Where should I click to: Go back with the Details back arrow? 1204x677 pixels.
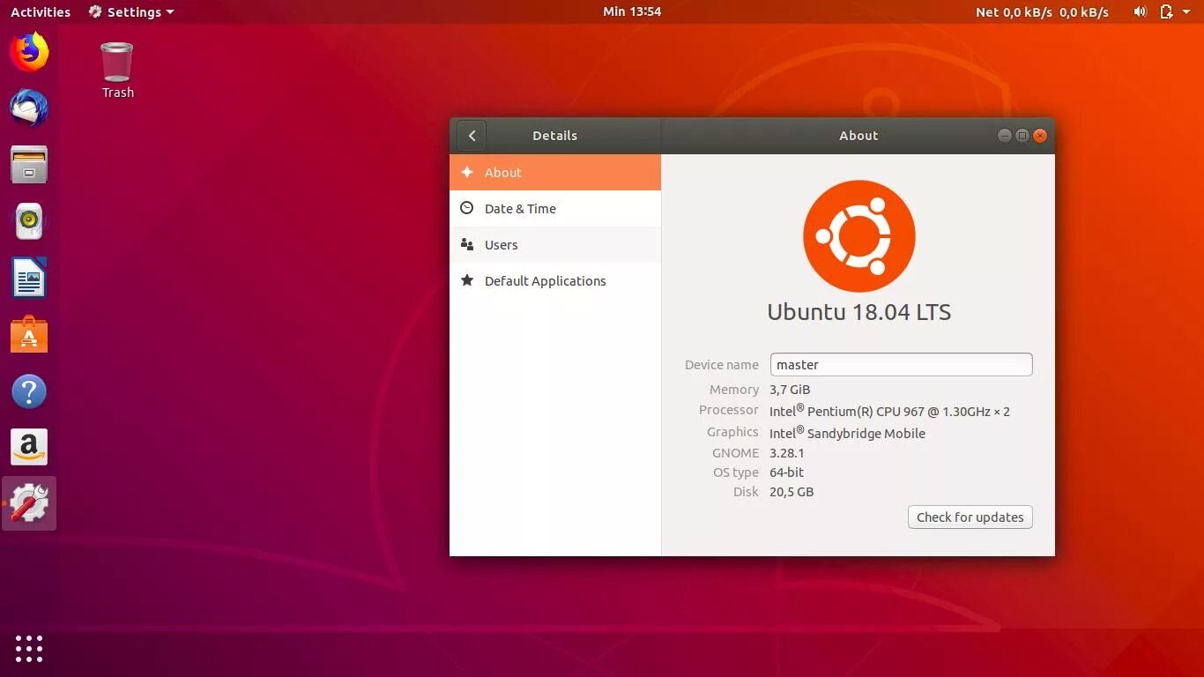(x=472, y=136)
